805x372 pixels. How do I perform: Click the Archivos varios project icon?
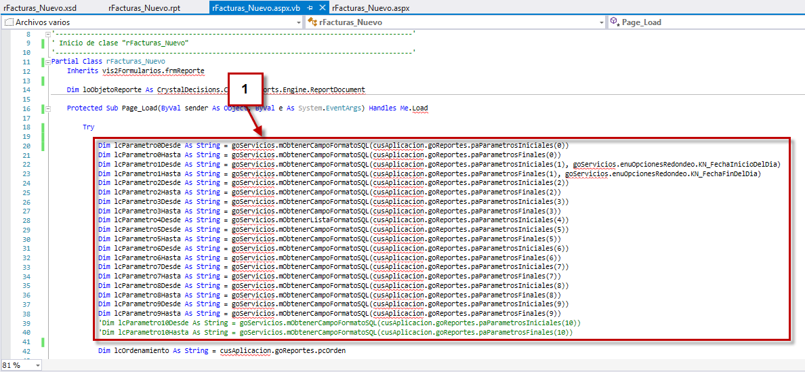pyautogui.click(x=8, y=22)
